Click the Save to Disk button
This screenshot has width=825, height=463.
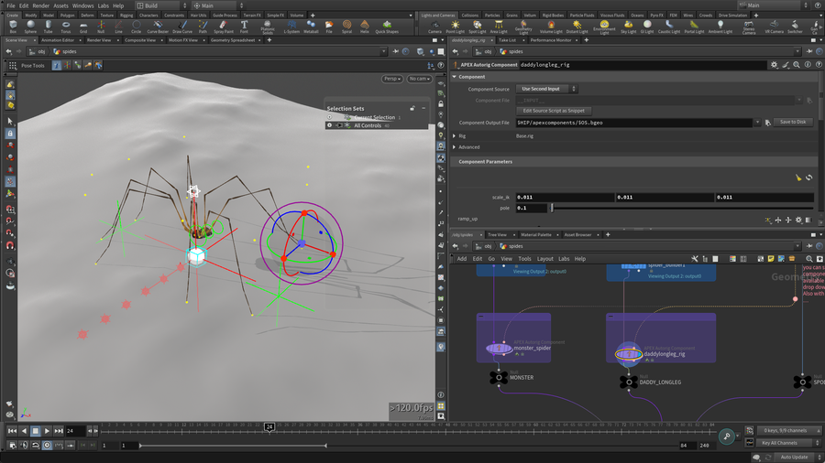coord(792,122)
